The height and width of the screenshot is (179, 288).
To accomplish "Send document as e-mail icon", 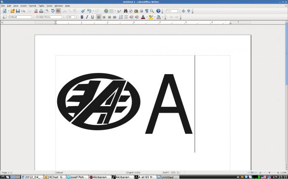I will pyautogui.click(x=23, y=11).
